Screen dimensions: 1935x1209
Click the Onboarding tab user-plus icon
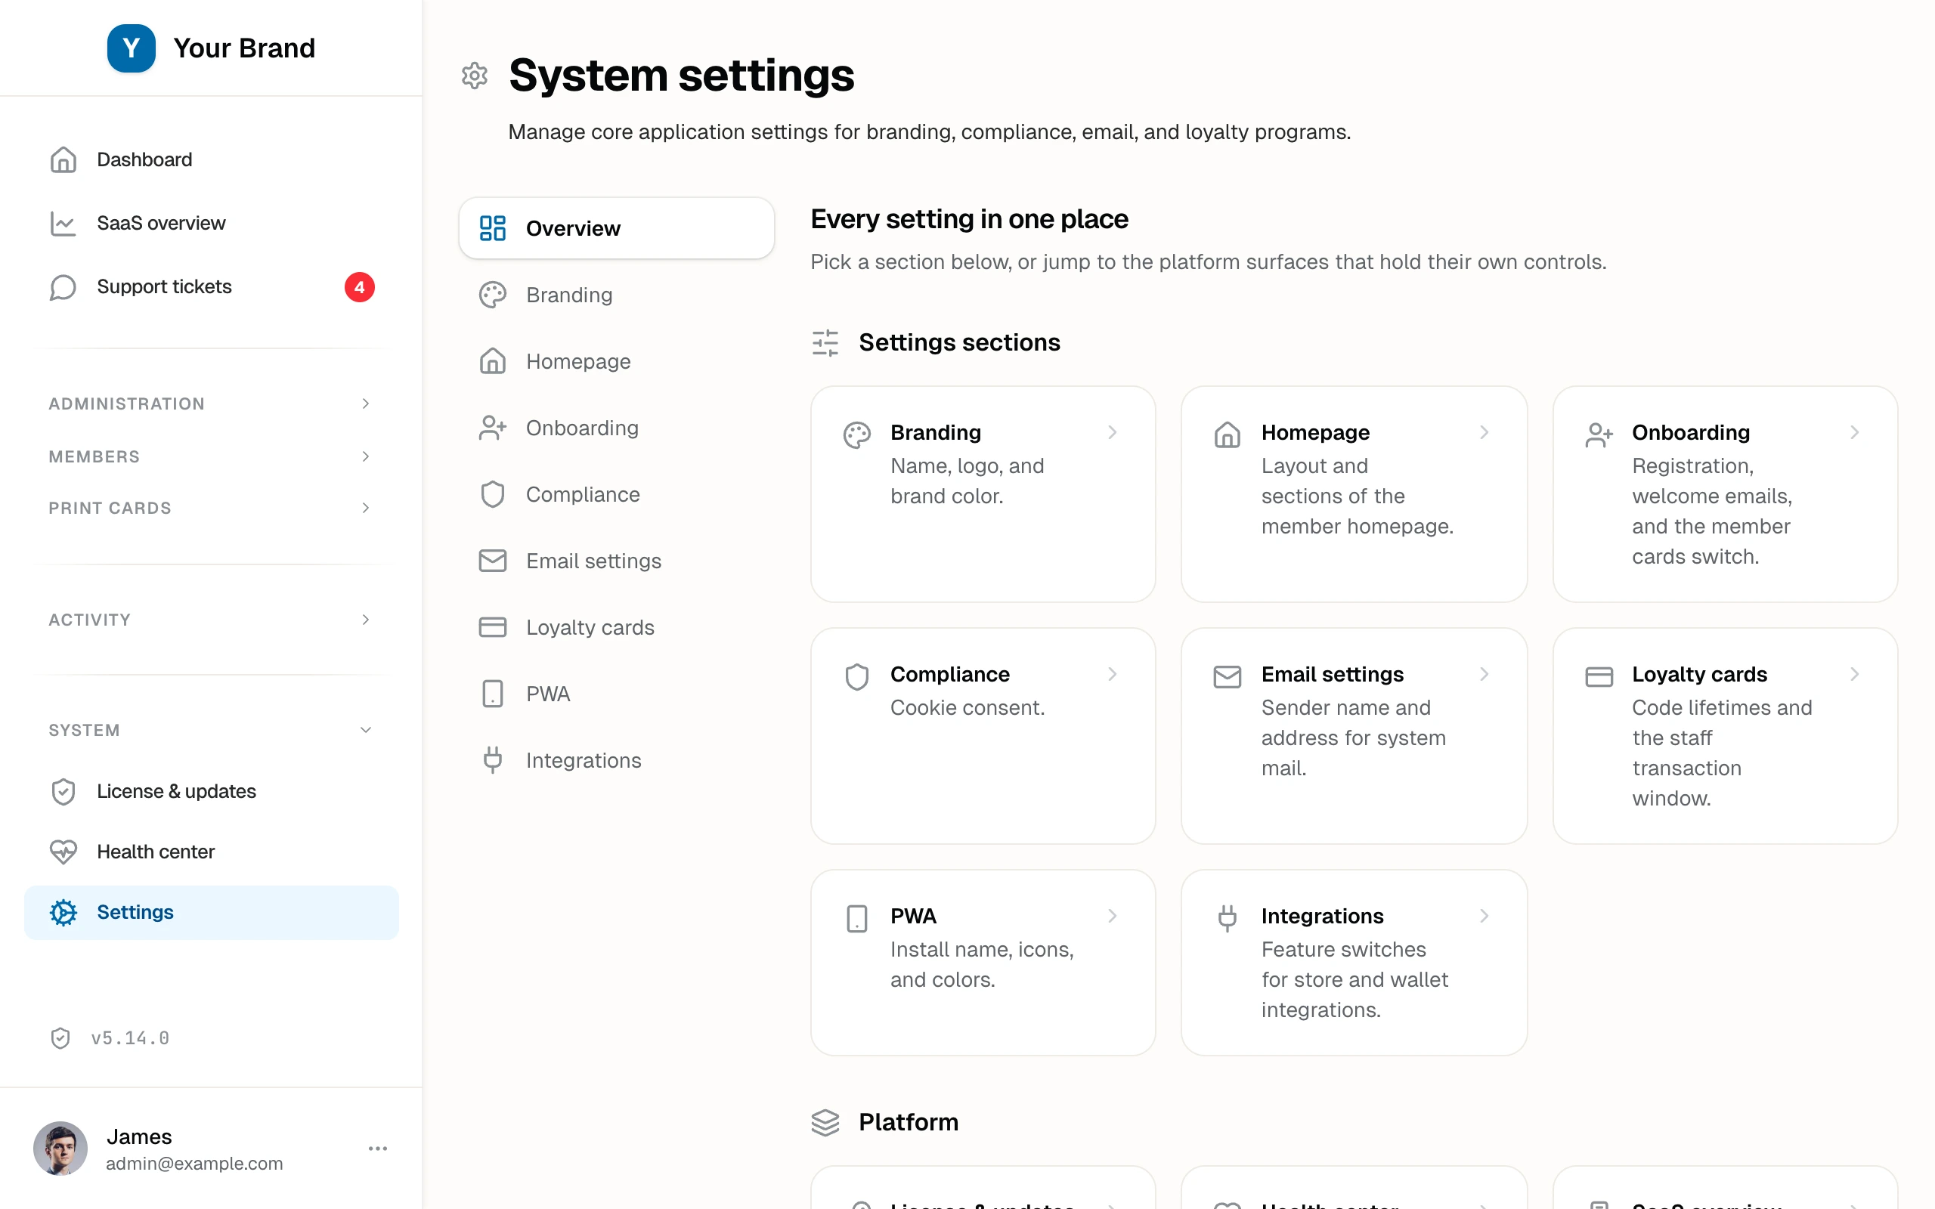[493, 428]
